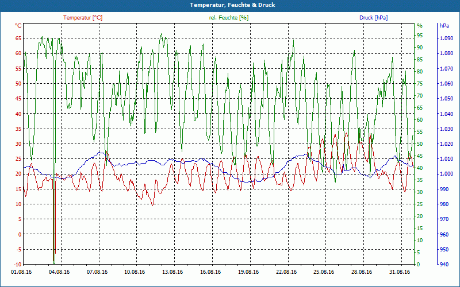Click the date label "22.08.16"
460x287 pixels.
286,272
